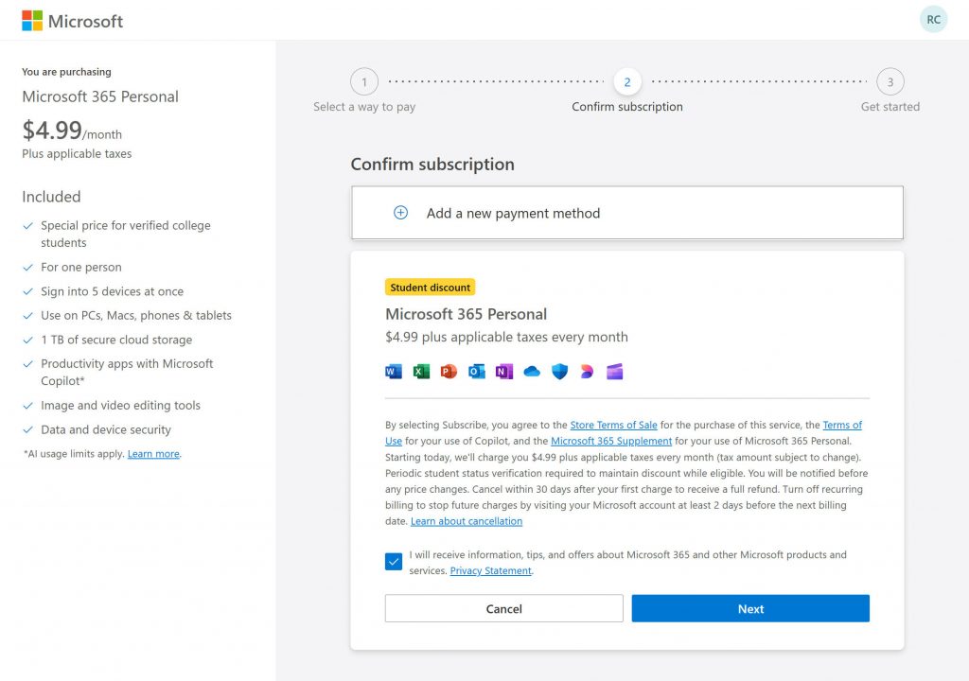Open the RC account avatar

[933, 19]
